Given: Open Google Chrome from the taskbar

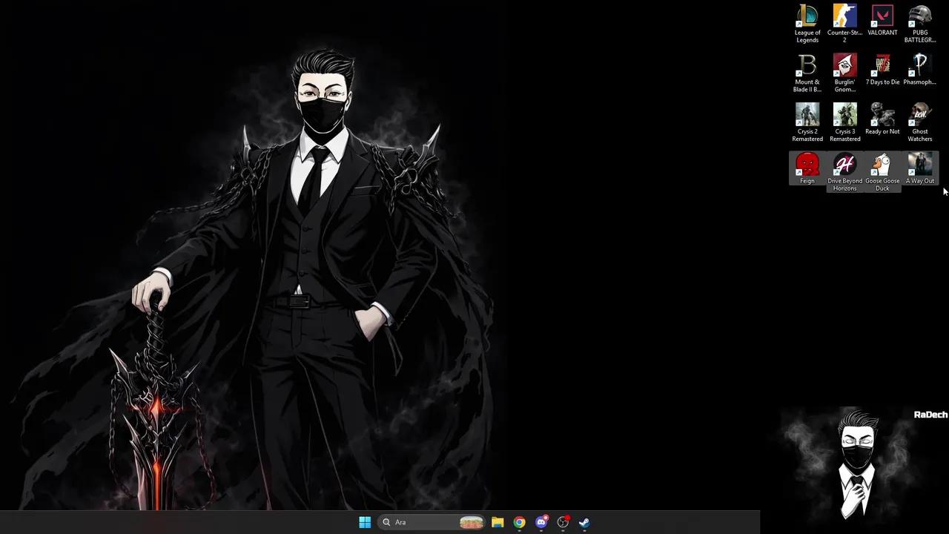Looking at the screenshot, I should (x=519, y=522).
